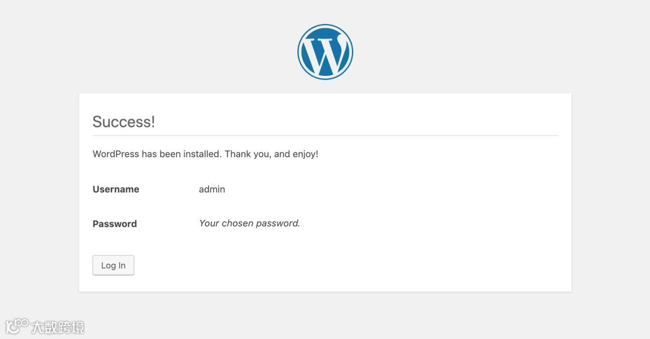Click empty white panel area right of Log In

tap(361, 266)
